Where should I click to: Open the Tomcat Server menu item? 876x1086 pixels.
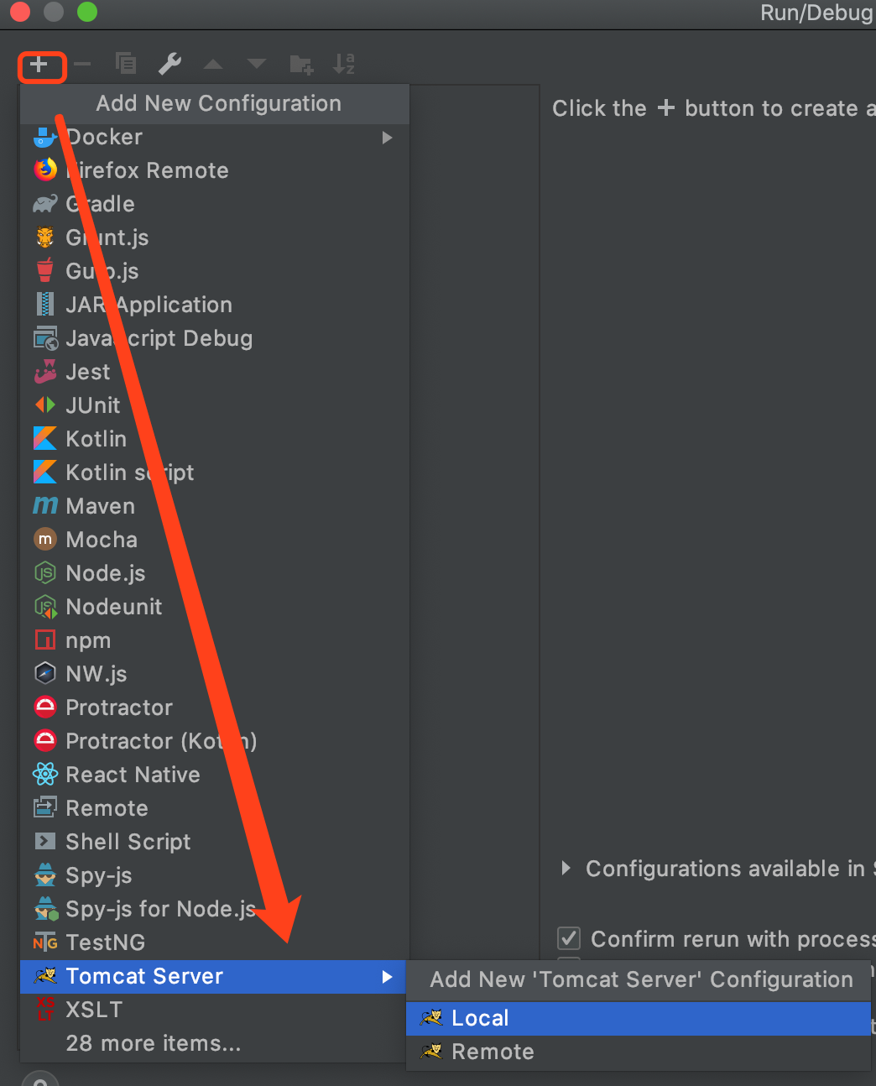[213, 976]
